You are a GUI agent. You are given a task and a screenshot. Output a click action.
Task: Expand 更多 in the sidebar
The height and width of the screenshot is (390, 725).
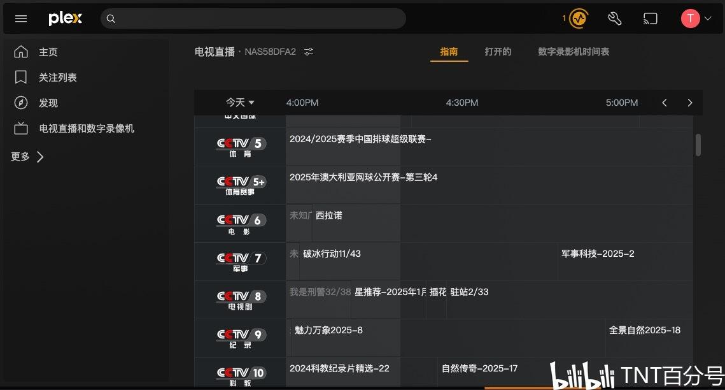pyautogui.click(x=27, y=157)
